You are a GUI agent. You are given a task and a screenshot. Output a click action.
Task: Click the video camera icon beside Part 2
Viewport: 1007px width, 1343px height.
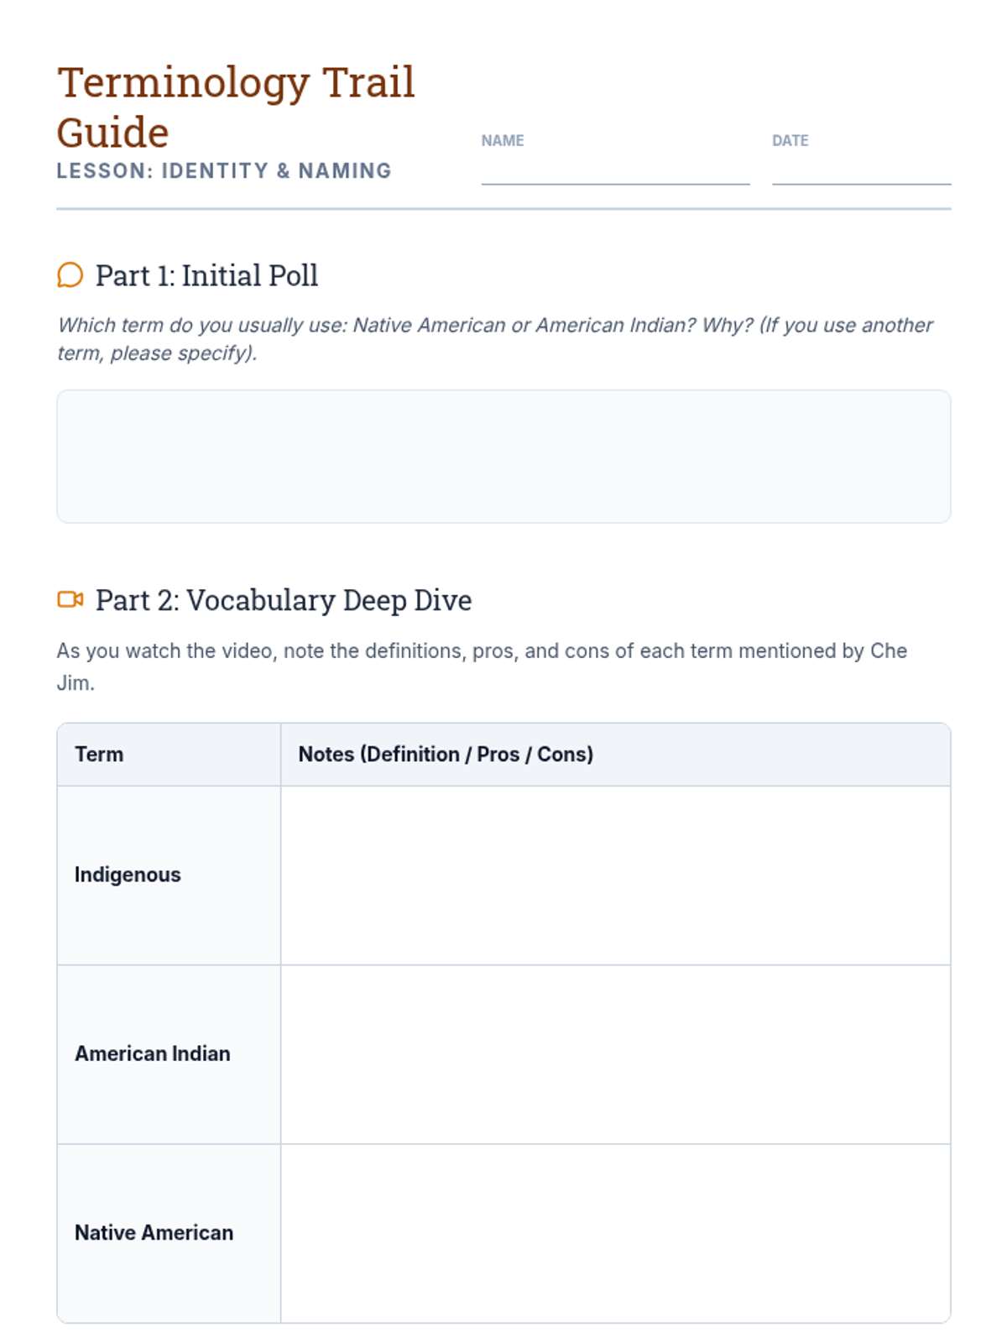(70, 599)
